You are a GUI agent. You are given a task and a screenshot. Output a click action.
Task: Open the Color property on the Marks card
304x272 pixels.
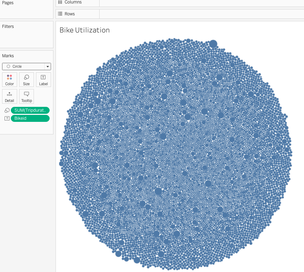(9, 79)
